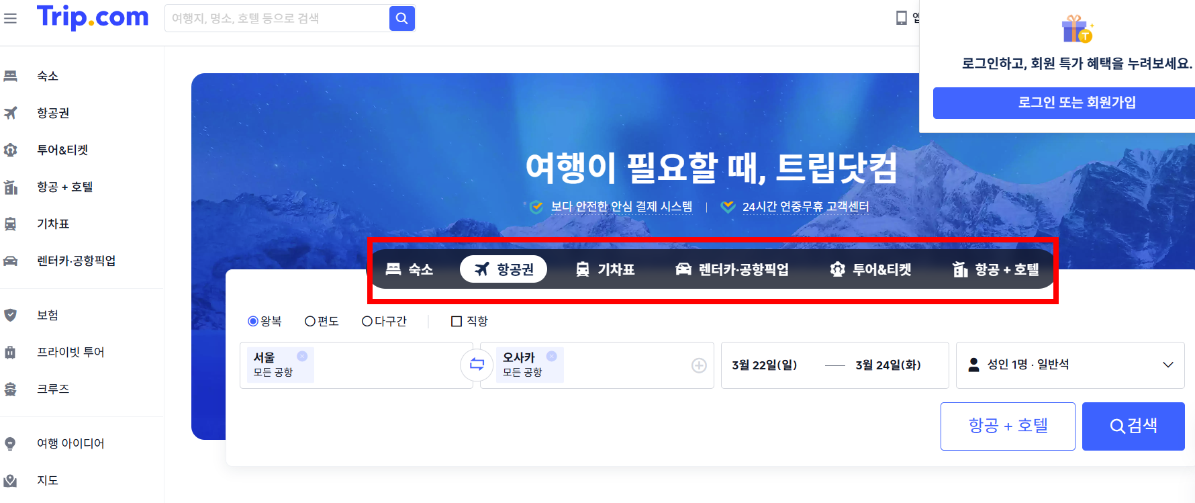This screenshot has width=1195, height=503.
Task: Switch to the 렌터카·공항픽업 tab
Action: coord(732,269)
